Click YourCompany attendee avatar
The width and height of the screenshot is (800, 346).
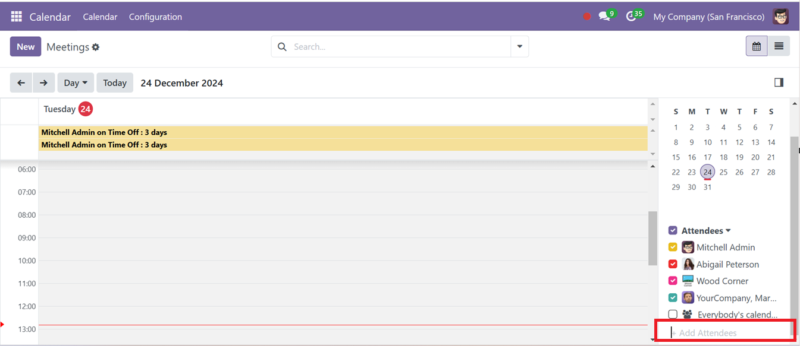(x=688, y=298)
